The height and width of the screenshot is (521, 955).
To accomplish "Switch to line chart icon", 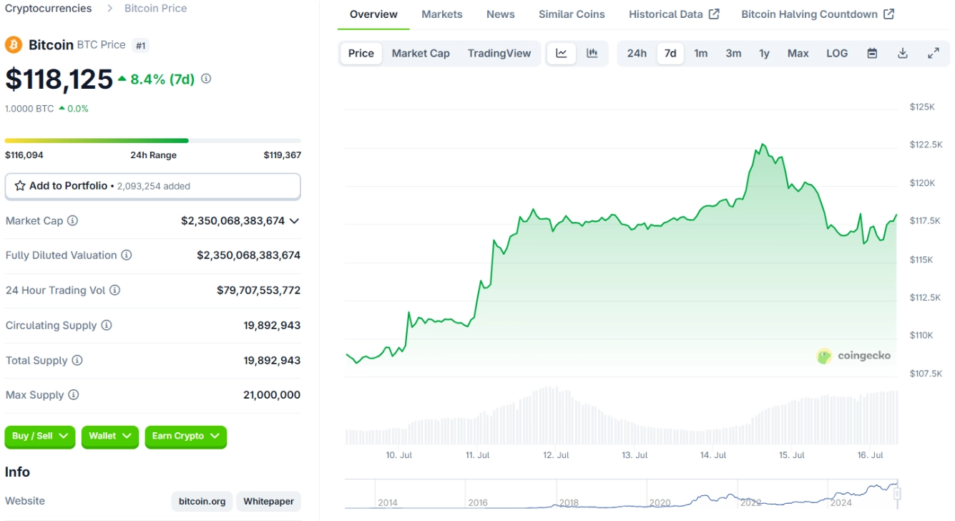I will tap(562, 53).
